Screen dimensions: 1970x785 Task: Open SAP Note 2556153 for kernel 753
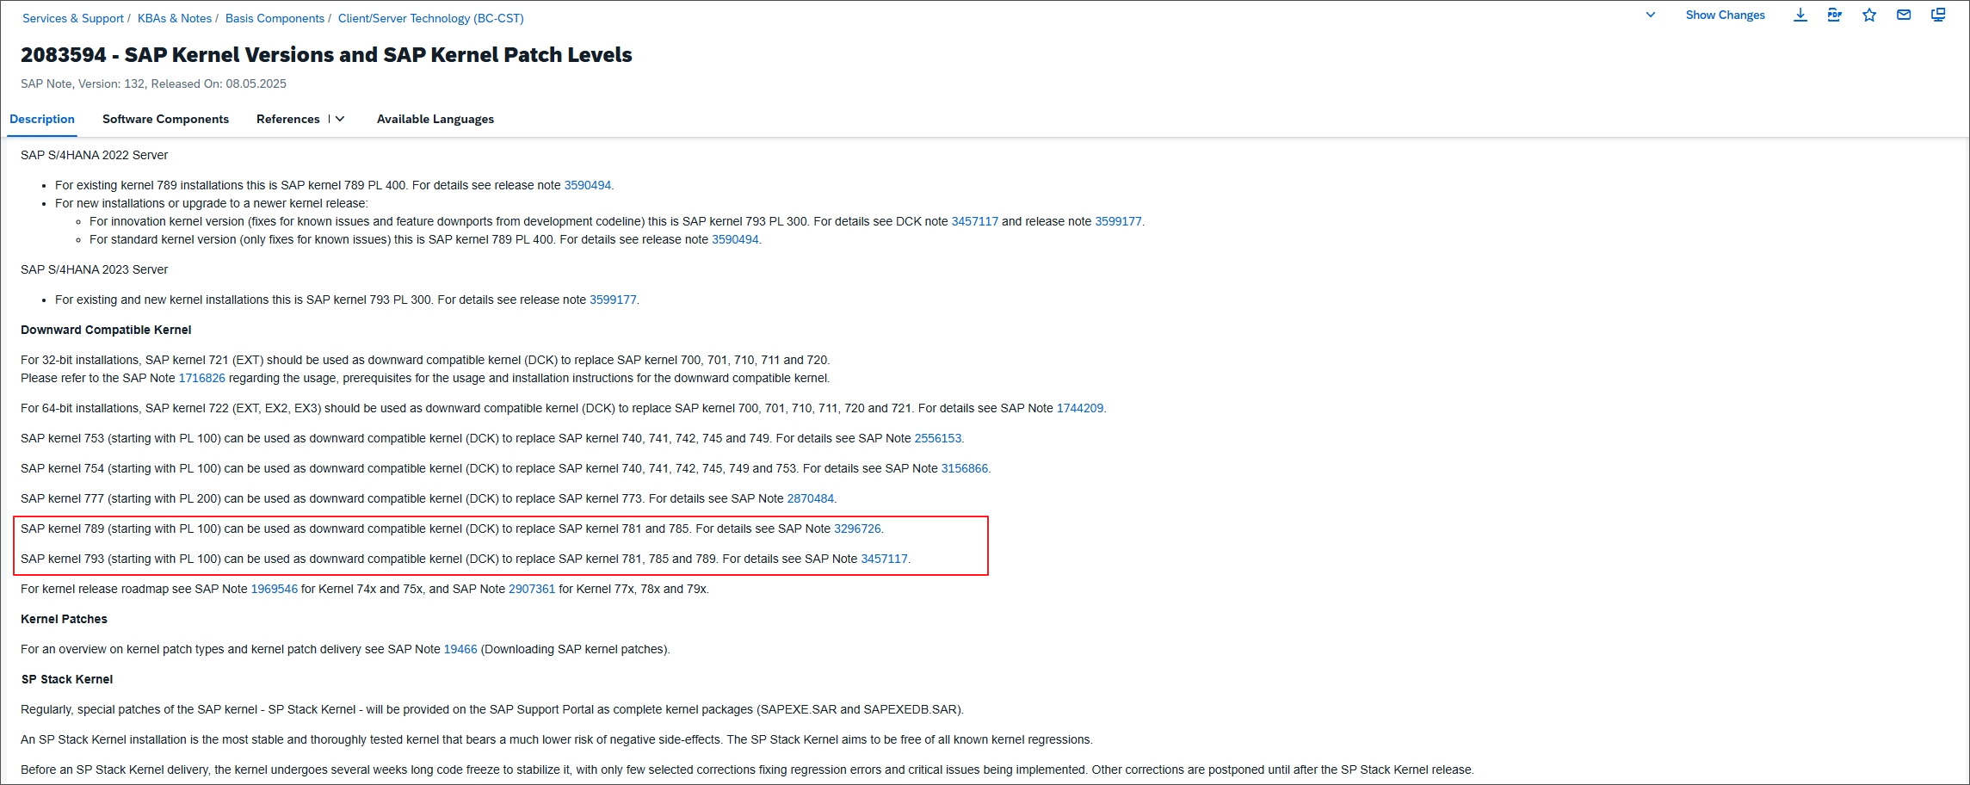point(937,438)
